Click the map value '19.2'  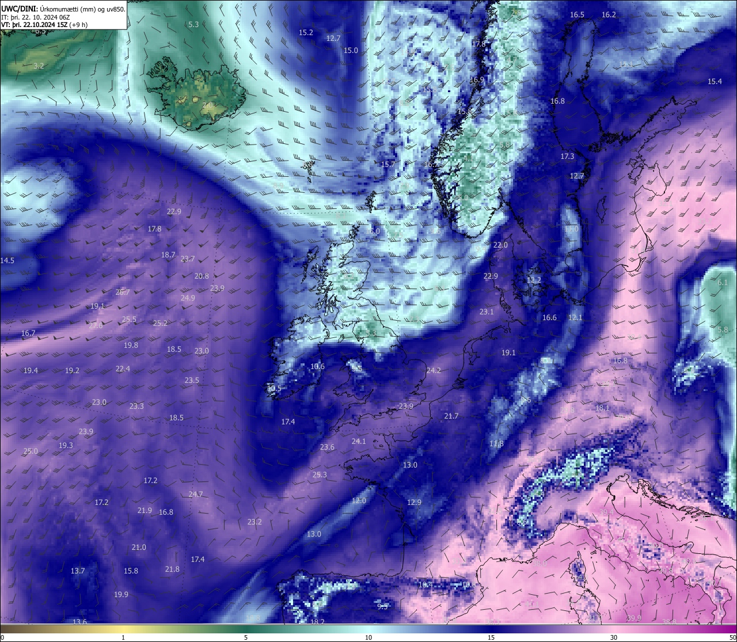[72, 370]
